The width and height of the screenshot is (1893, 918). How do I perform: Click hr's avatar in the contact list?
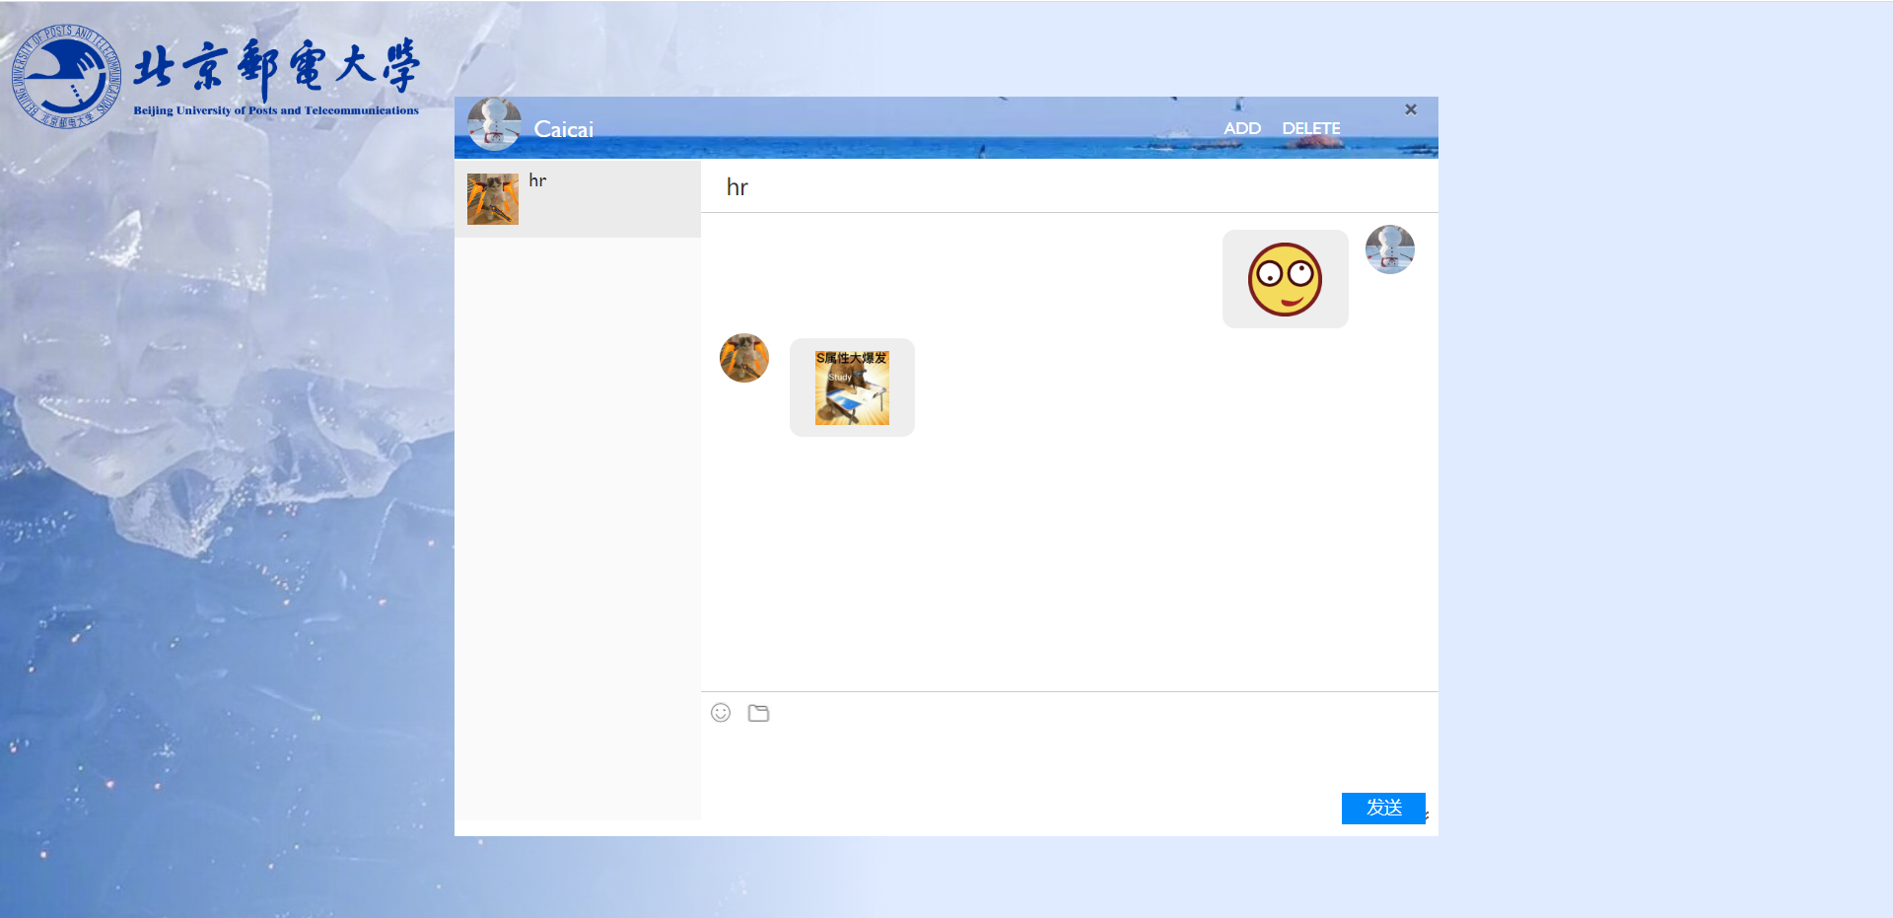tap(493, 199)
